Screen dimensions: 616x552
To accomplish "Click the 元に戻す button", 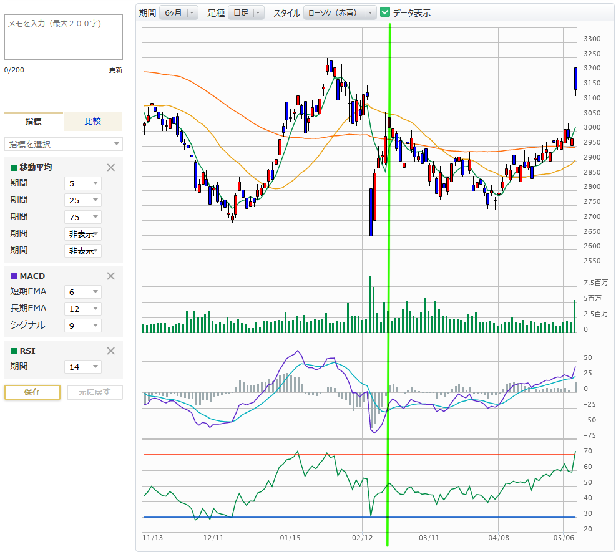I will click(94, 392).
